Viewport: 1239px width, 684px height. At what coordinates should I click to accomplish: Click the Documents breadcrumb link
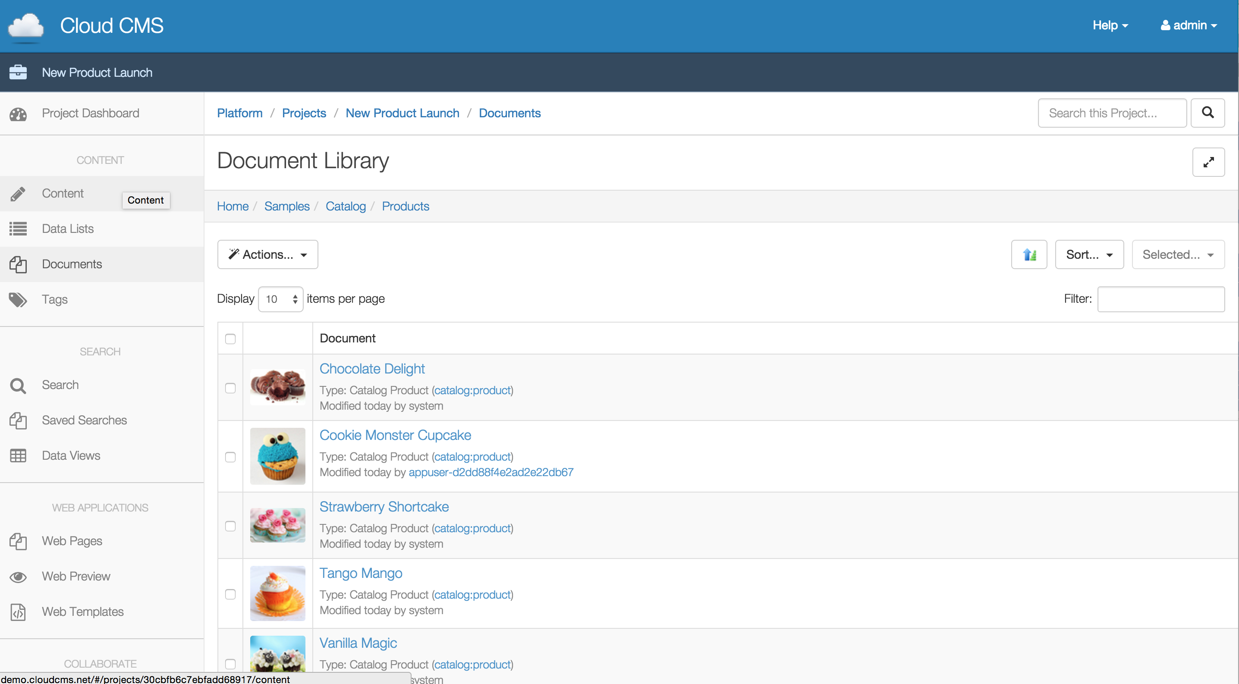coord(509,113)
